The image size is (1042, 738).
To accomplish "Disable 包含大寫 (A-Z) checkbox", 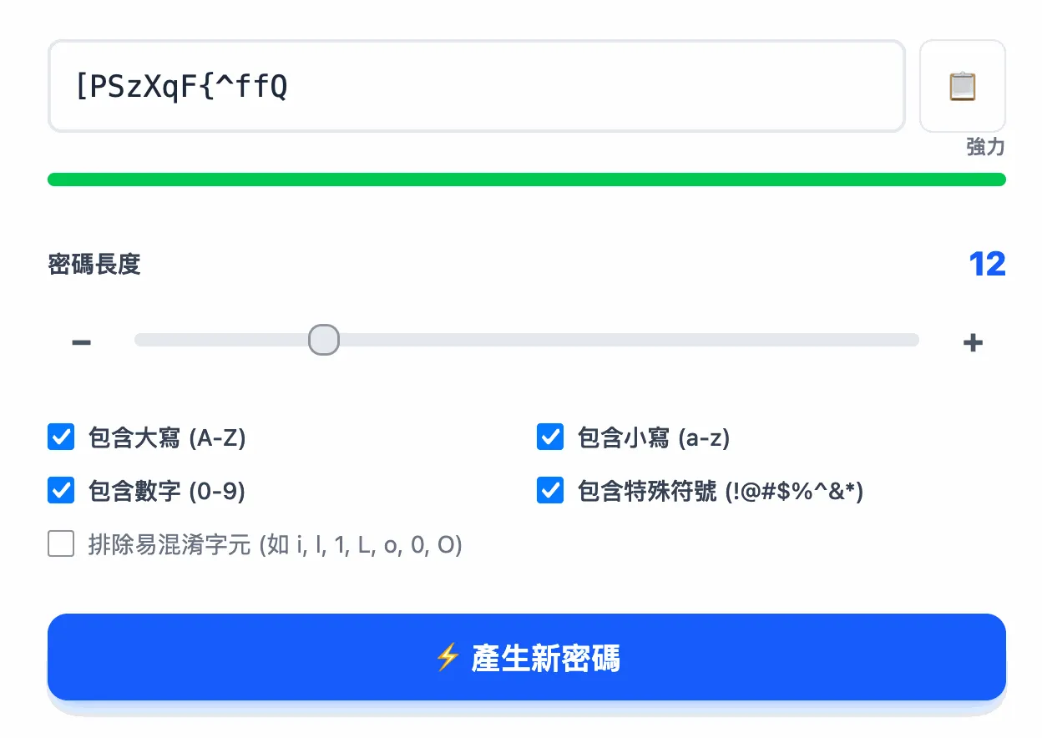I will pyautogui.click(x=61, y=437).
